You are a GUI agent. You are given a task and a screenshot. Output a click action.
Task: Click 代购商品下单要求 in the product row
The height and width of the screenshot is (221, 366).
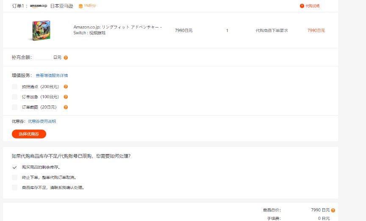pyautogui.click(x=272, y=30)
